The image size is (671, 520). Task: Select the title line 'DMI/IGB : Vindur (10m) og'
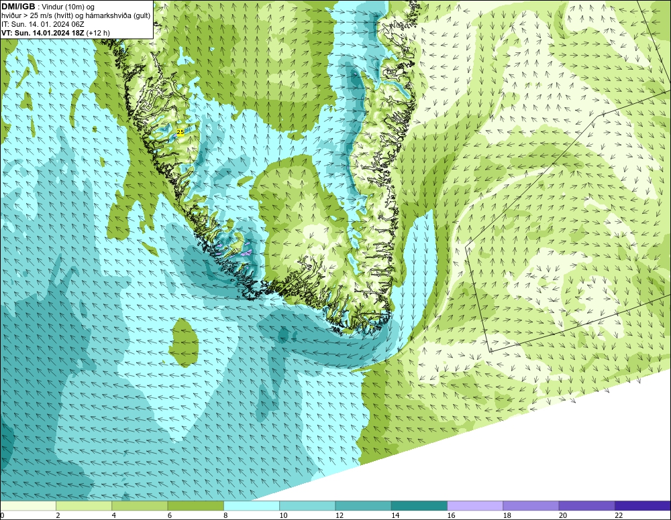pos(48,7)
